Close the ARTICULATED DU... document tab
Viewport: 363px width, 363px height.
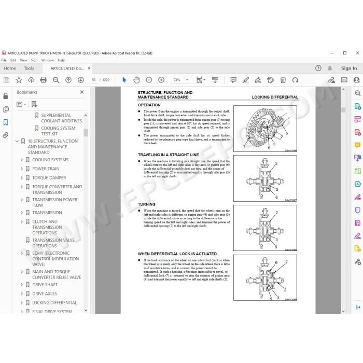pos(89,68)
